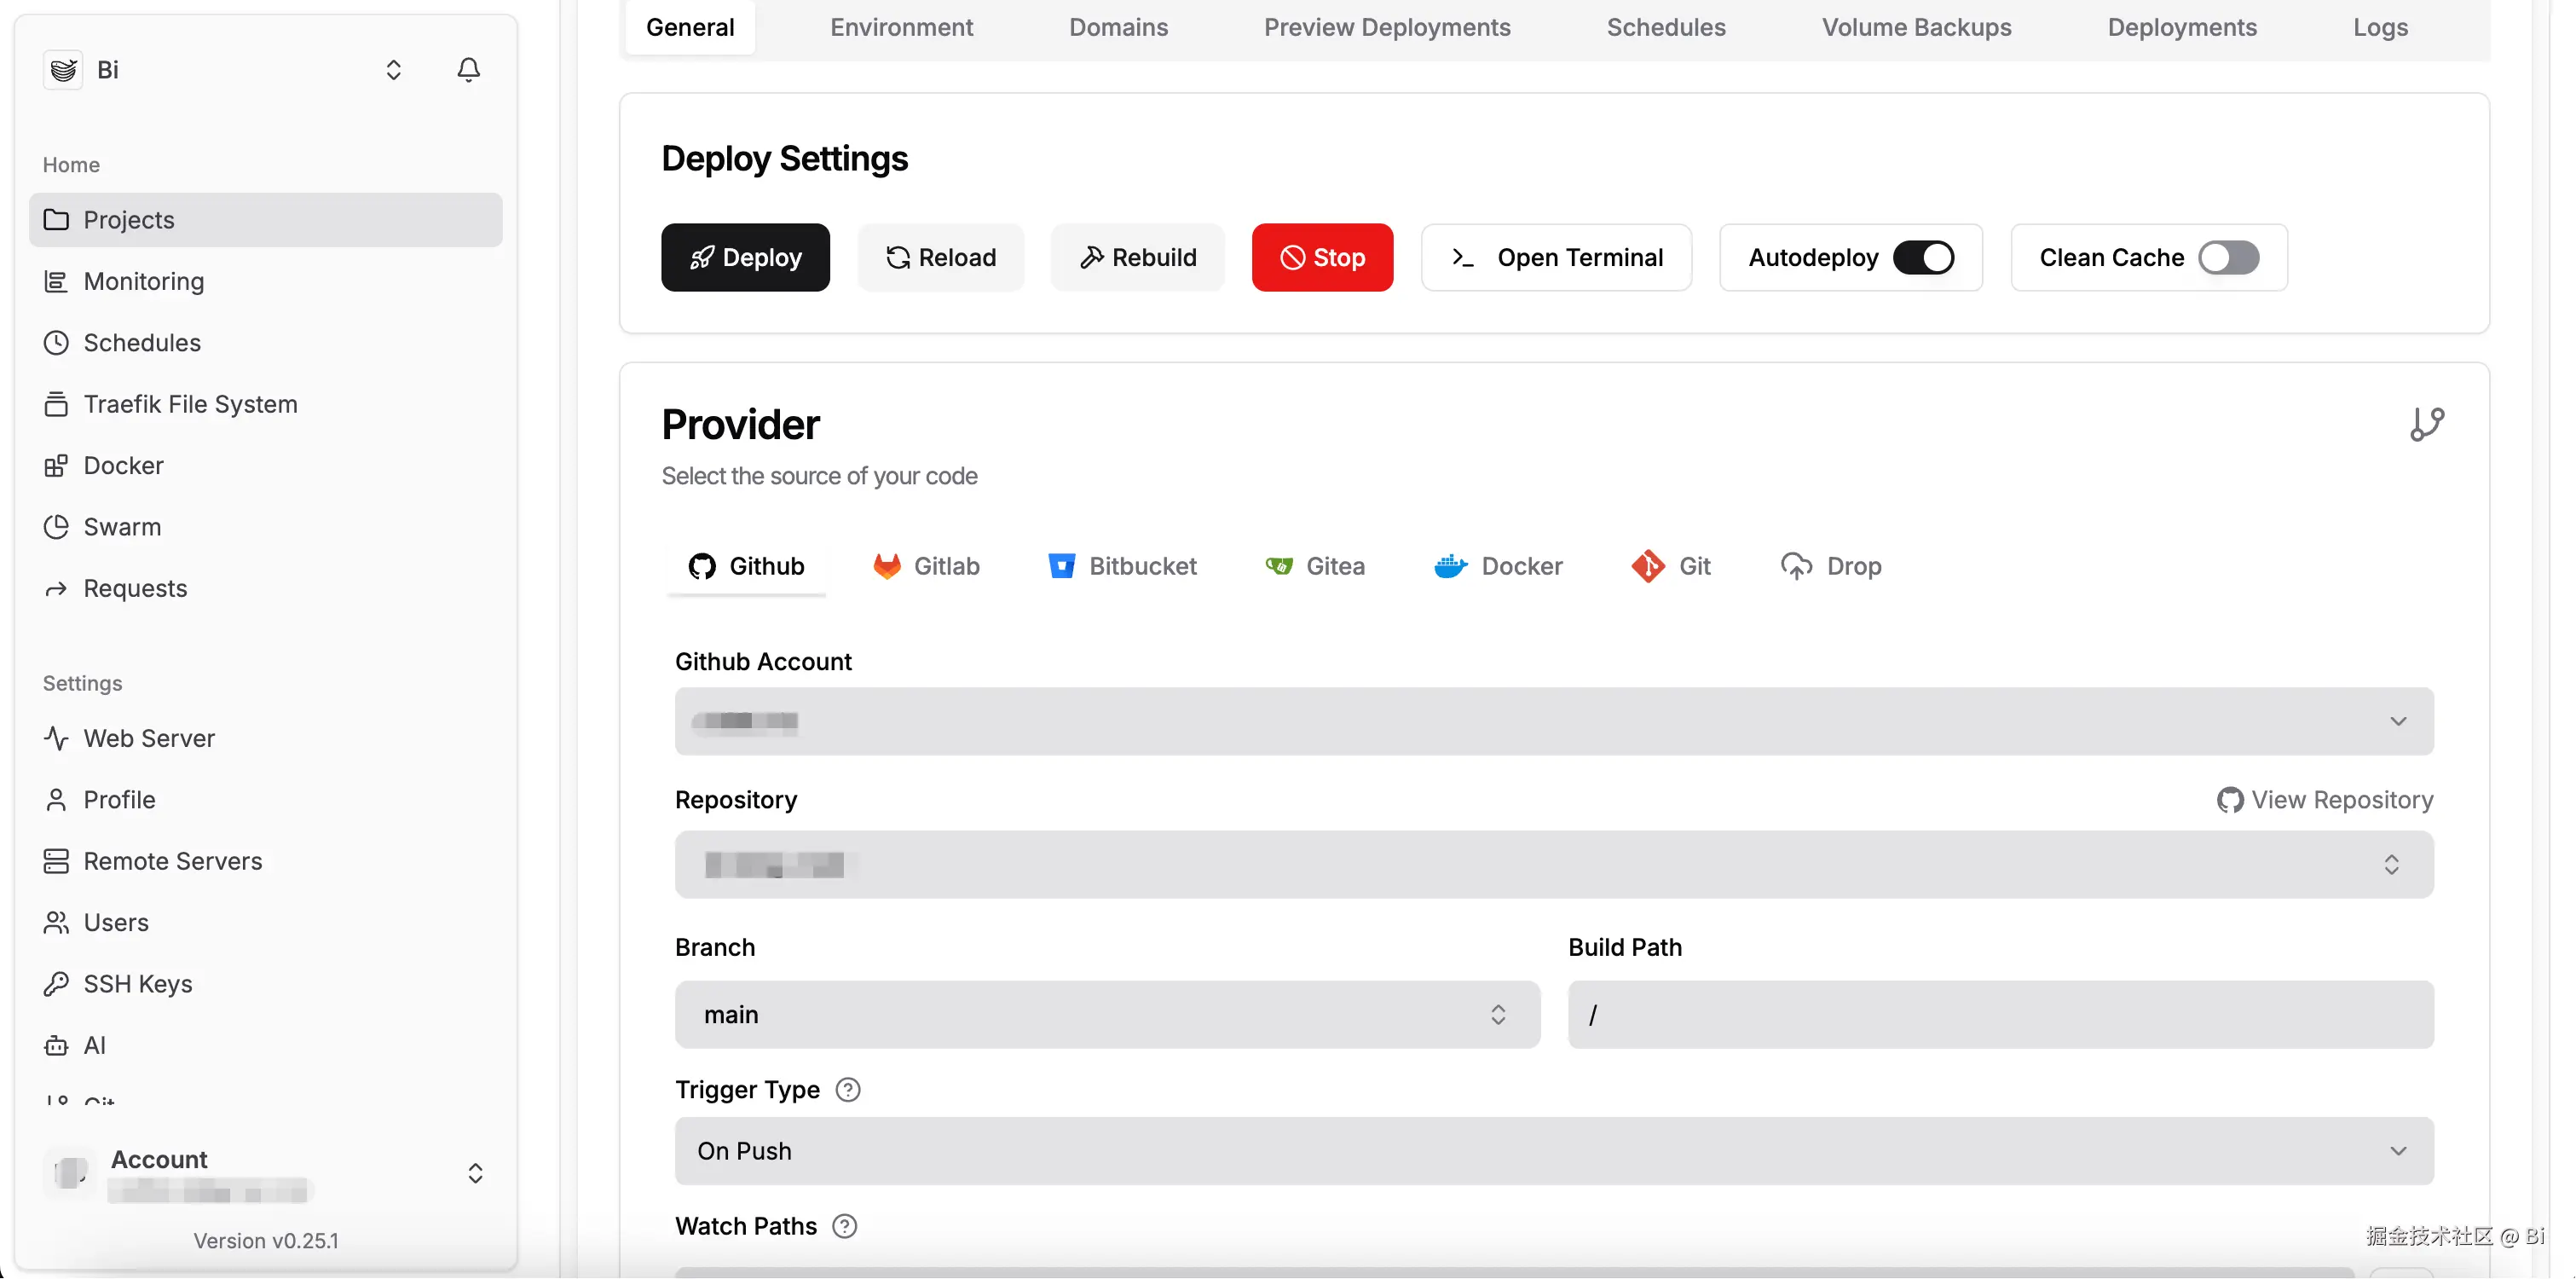Disable the Autodeploy switch

pyautogui.click(x=1922, y=258)
